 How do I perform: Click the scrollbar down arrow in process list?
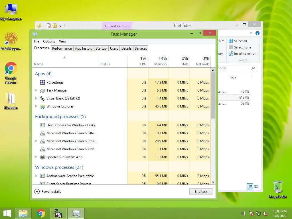point(213,182)
